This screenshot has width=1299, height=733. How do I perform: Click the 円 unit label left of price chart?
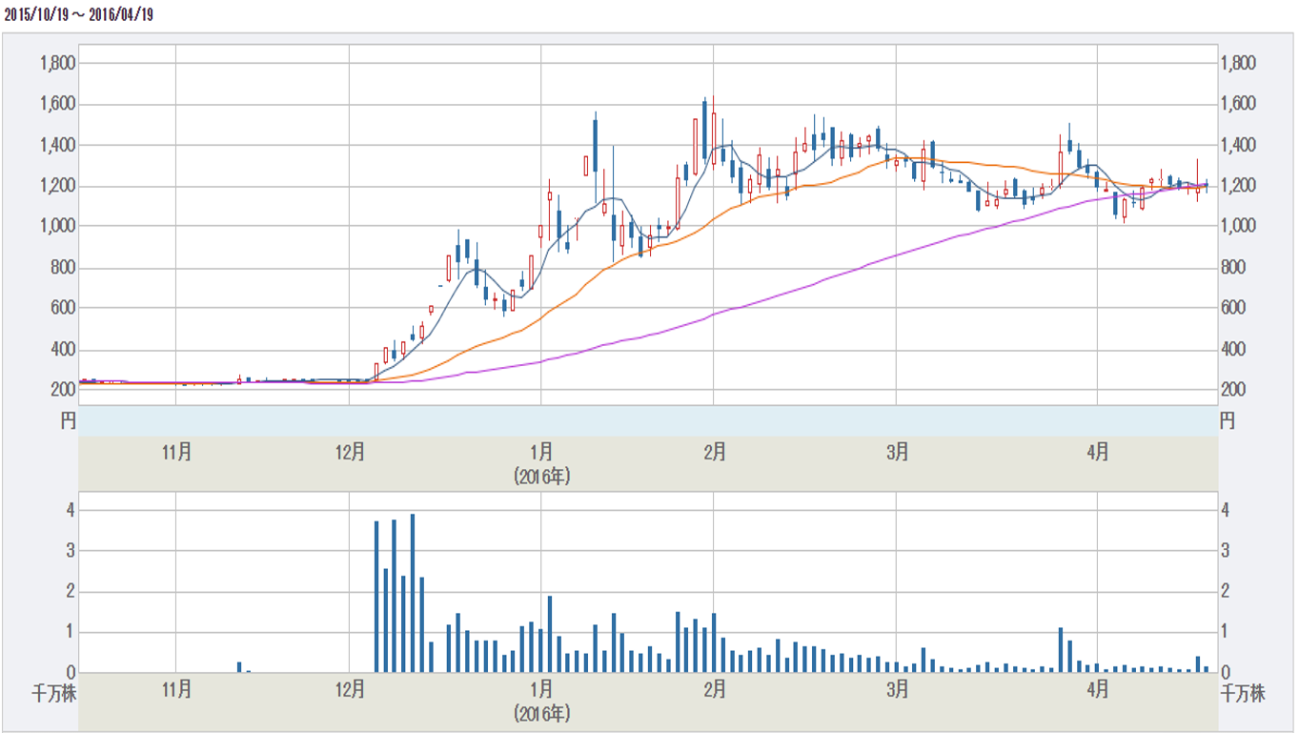tap(68, 419)
